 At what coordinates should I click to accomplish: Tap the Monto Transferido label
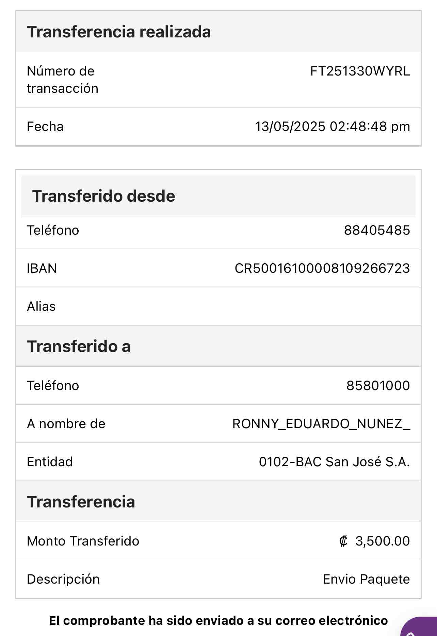point(83,541)
